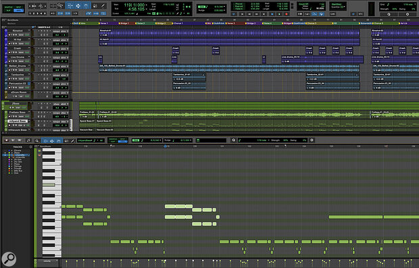Screen dimensions: 419x268
Task: Select the Grabber tool in the top toolbar
Action: [86, 5]
